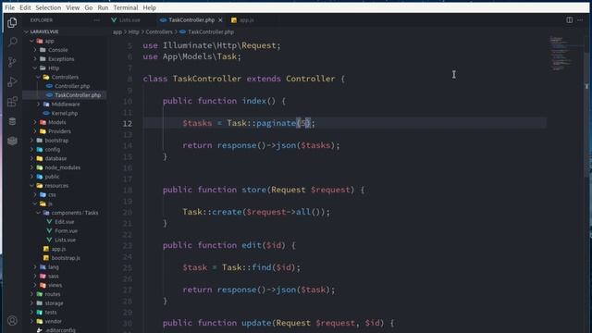Click the code minimap preview
This screenshot has height=333, width=592.
[x=561, y=53]
